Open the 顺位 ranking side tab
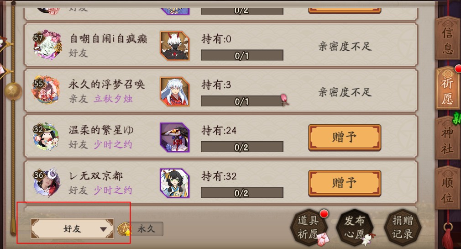This screenshot has height=249, width=461. (447, 188)
